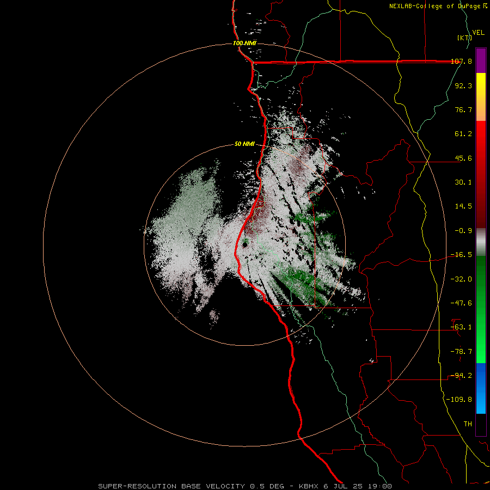Pick the yellow-orange segment of the velocity scale

coord(481,97)
